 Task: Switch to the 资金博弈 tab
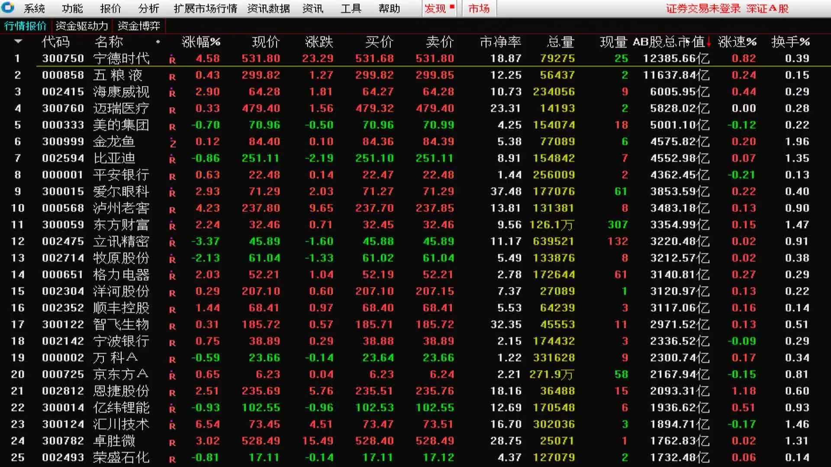click(138, 26)
